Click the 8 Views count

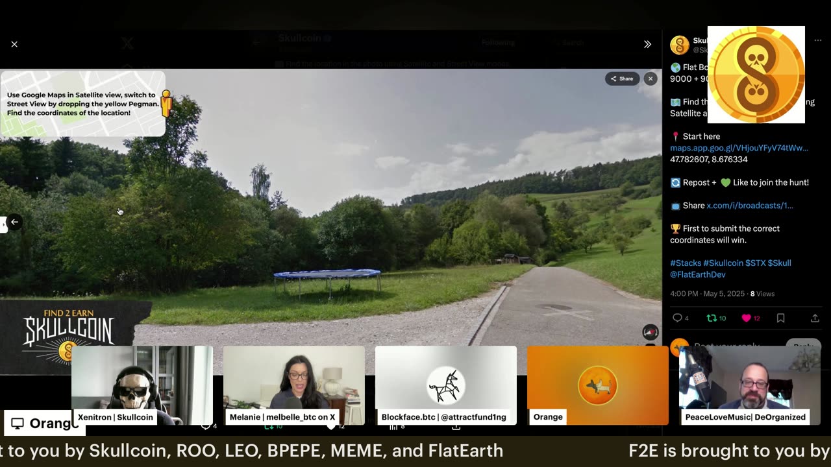762,294
